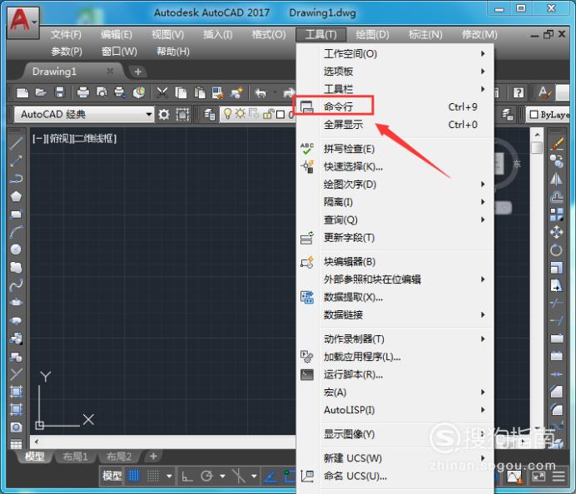The image size is (576, 494).
Task: Open the AutoCAD application menu button
Action: (x=23, y=22)
